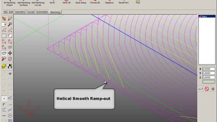Choose the intersecting lines snap icon

pyautogui.click(x=10, y=110)
